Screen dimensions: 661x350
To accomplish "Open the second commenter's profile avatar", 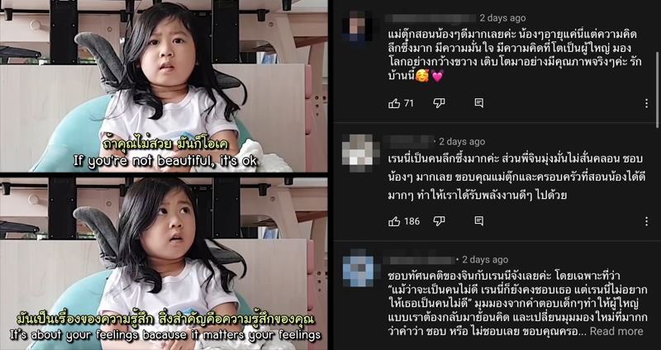I will [x=358, y=149].
